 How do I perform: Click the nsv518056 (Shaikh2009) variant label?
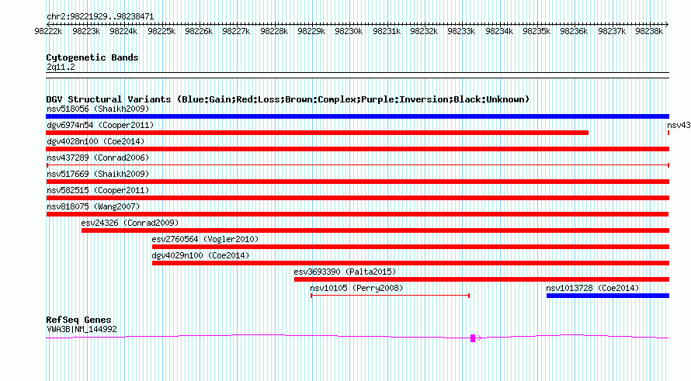(98, 109)
